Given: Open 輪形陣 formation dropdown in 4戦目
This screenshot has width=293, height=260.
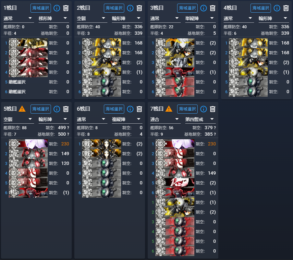Looking at the screenshot, I should (274, 19).
